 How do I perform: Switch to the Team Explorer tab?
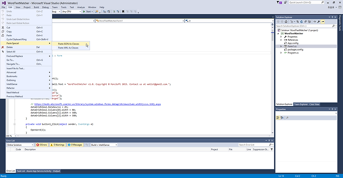click(301, 104)
